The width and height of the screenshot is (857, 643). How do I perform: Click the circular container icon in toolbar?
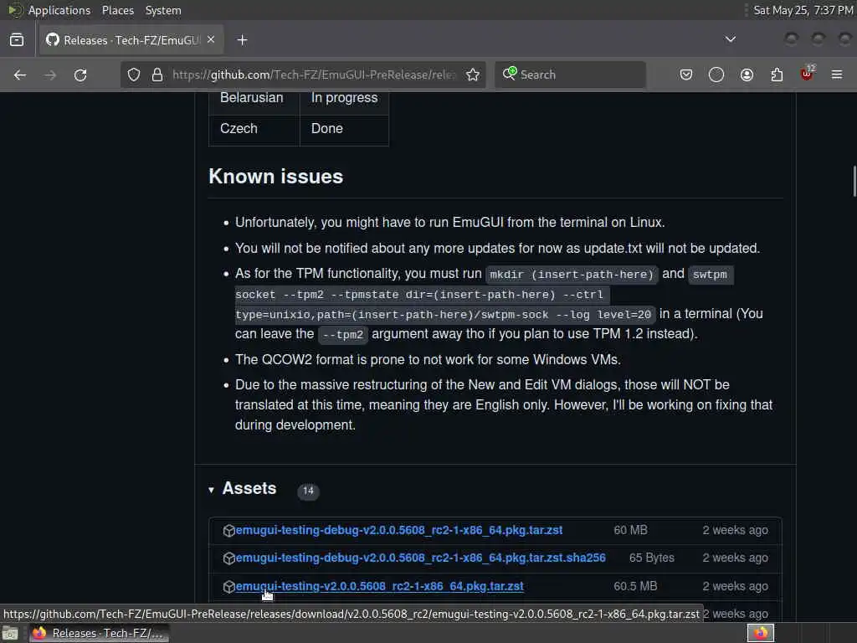(x=716, y=75)
